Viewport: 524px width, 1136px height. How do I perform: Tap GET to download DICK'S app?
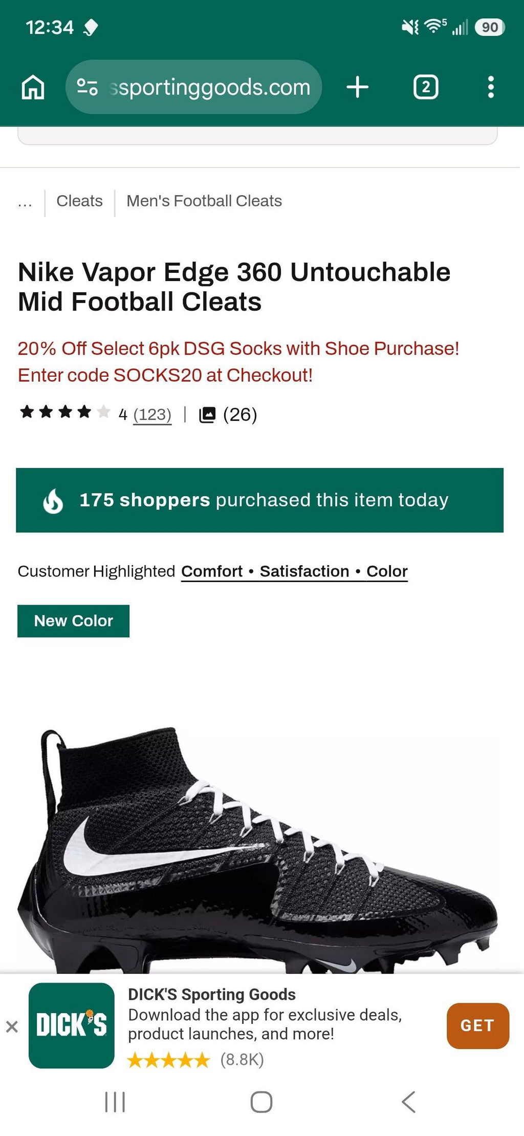pyautogui.click(x=478, y=1026)
